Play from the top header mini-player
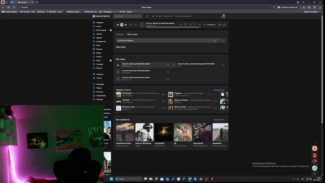 click(x=156, y=16)
